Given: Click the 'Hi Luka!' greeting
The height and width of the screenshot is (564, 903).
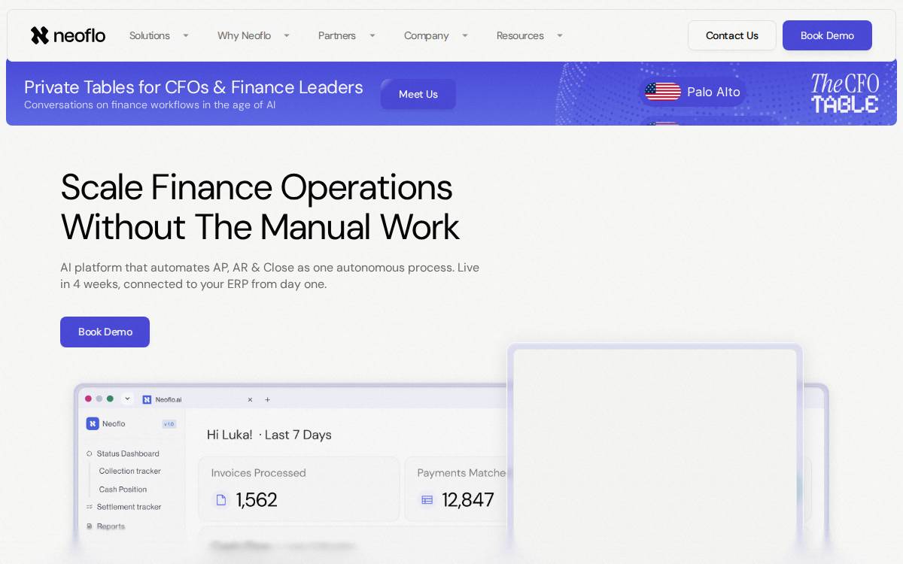Looking at the screenshot, I should (230, 435).
